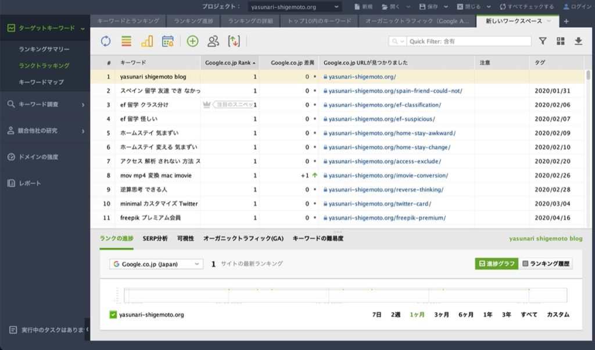
Task: Click the keyword research magnifier icon
Action: pos(11,104)
